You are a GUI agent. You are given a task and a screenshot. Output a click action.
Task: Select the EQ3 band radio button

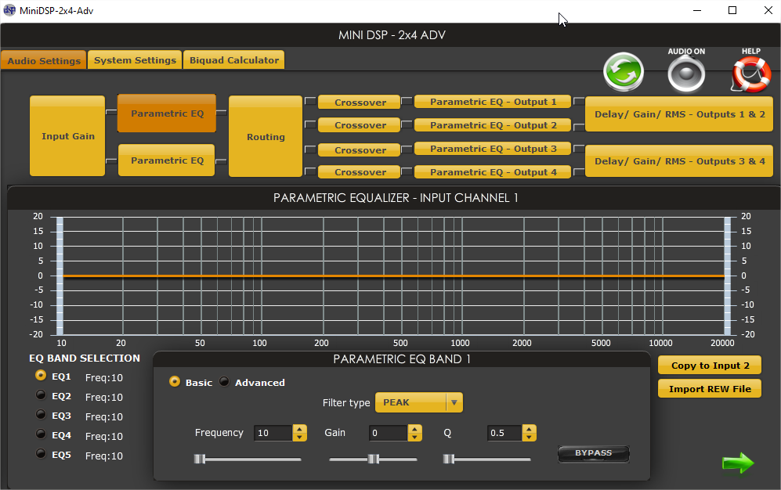[41, 414]
